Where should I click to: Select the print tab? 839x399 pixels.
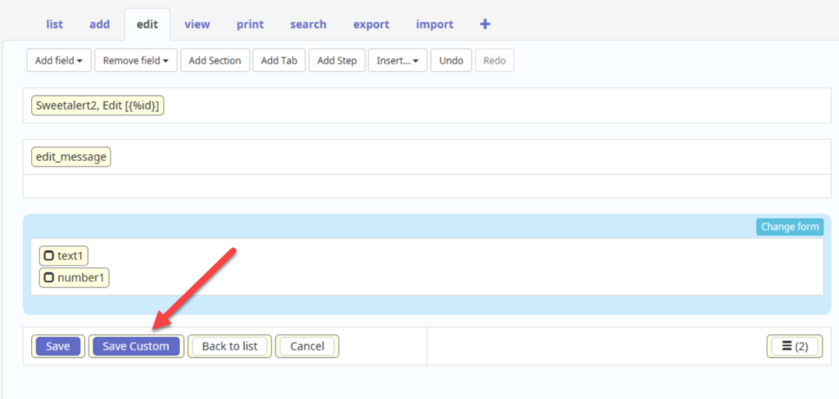point(250,25)
